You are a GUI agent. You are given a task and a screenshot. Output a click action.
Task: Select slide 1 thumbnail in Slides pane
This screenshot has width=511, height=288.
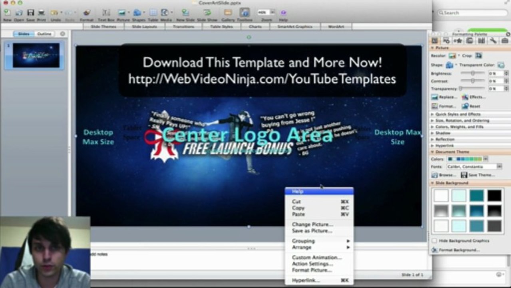click(36, 55)
